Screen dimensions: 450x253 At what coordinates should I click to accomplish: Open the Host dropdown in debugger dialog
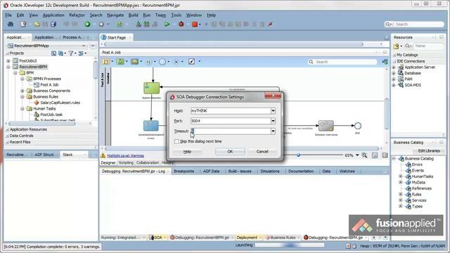tap(273, 111)
